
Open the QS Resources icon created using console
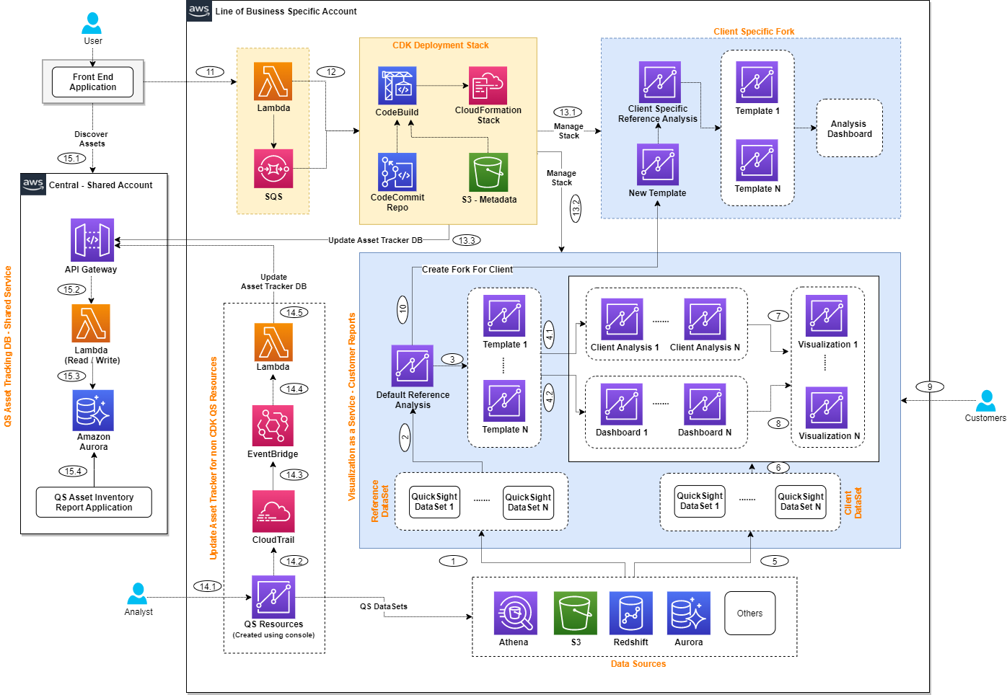coord(273,598)
